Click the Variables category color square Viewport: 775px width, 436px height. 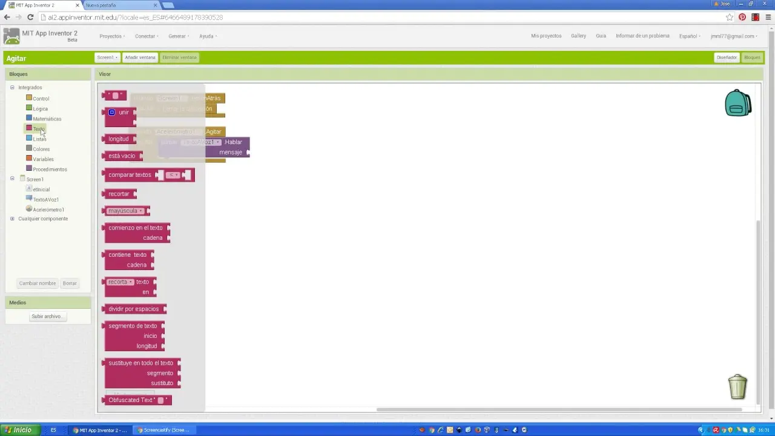(29, 159)
